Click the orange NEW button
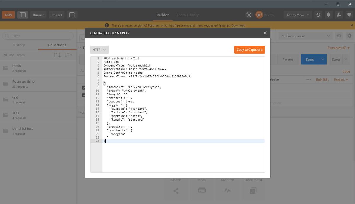This screenshot has width=355, height=204. pyautogui.click(x=9, y=15)
